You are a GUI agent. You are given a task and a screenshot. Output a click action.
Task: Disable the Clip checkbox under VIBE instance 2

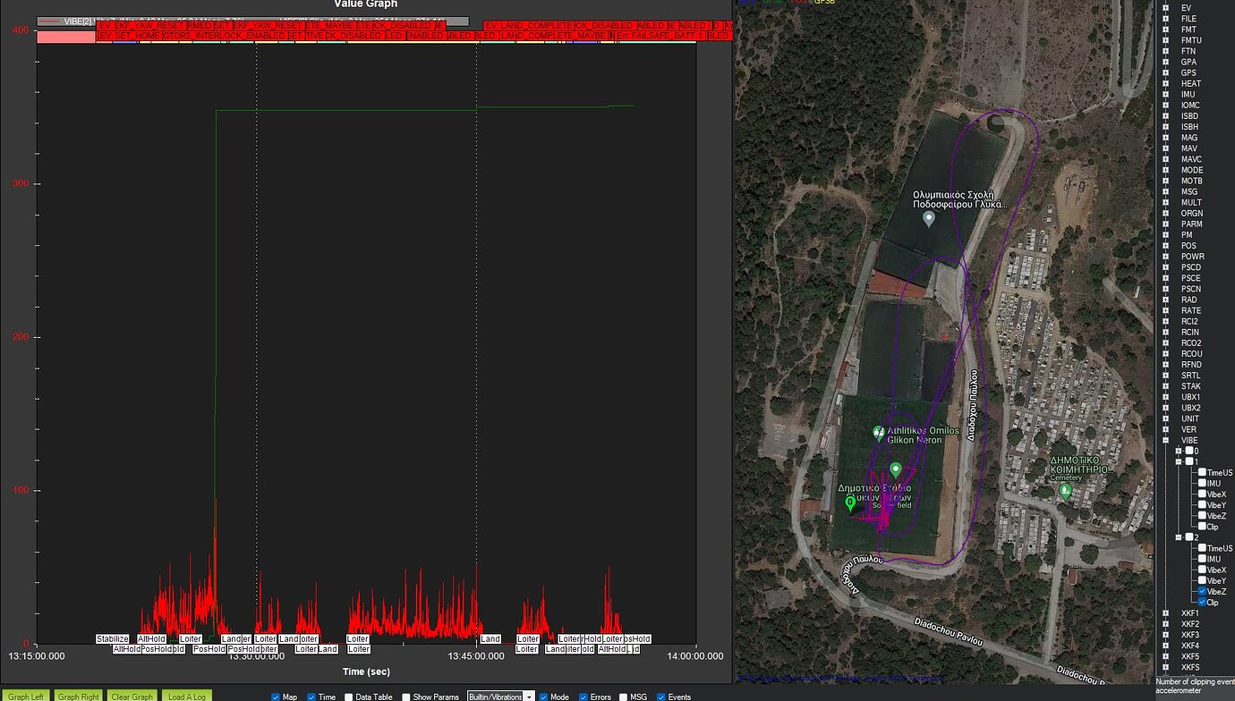[1203, 602]
